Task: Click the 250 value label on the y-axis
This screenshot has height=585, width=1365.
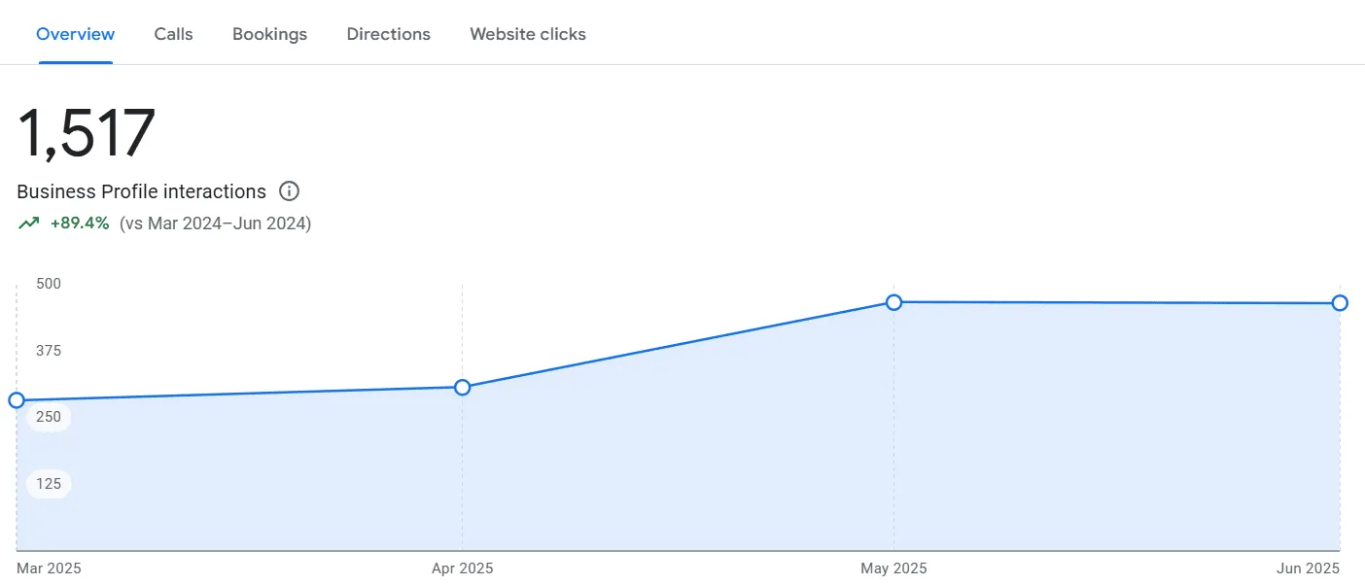Action: click(x=48, y=416)
